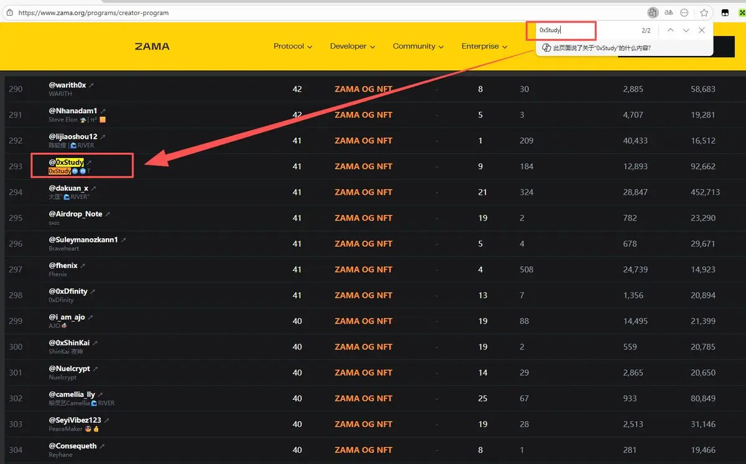The height and width of the screenshot is (464, 746).
Task: Open the @fhenix profile link
Action: point(63,266)
